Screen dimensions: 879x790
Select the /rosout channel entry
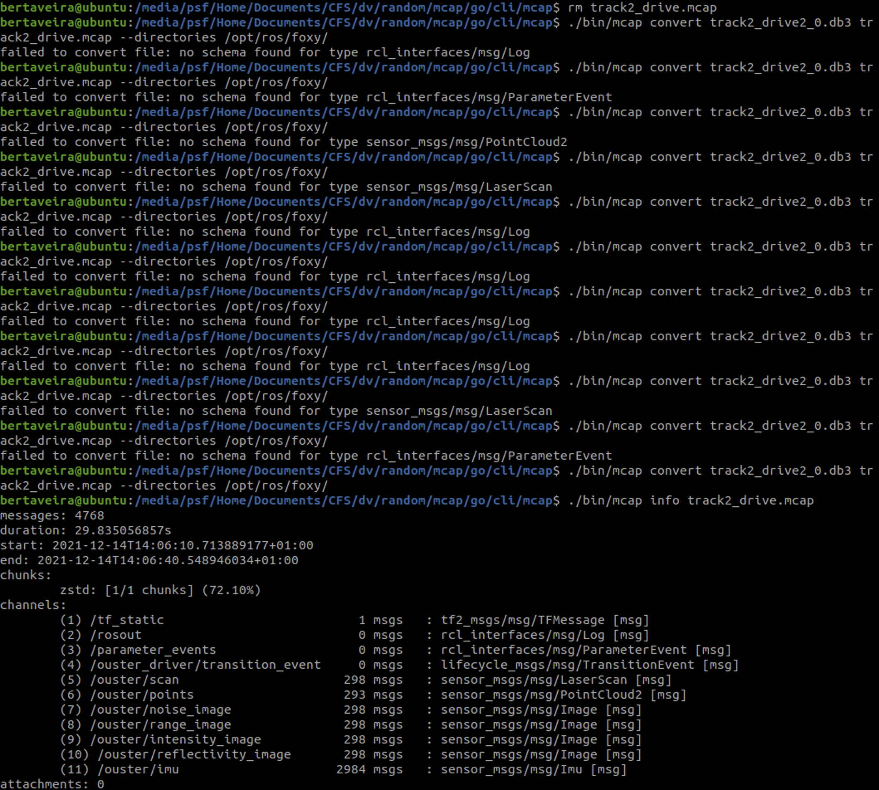[115, 634]
